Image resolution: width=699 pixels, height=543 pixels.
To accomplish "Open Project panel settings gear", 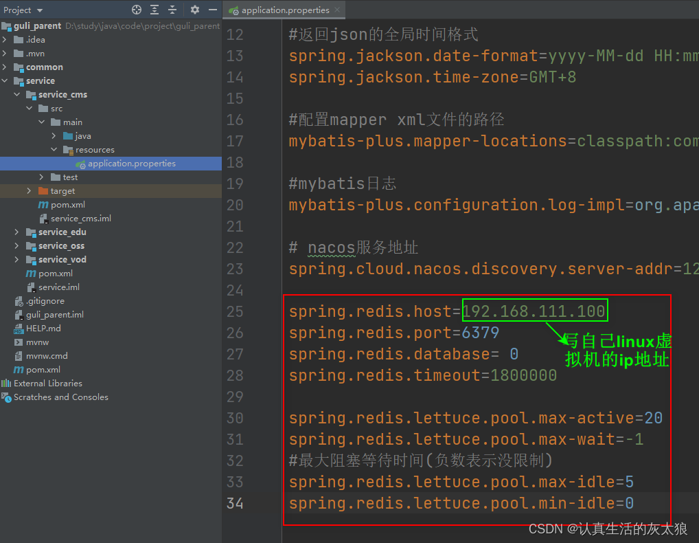I will pos(195,10).
